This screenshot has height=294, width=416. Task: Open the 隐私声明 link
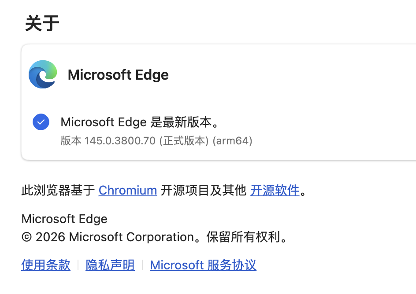tap(110, 265)
